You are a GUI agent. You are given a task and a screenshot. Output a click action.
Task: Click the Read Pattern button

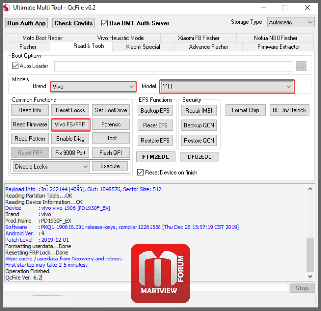click(30, 138)
